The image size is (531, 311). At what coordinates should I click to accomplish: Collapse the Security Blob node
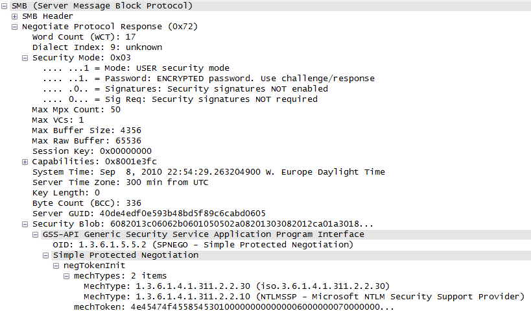coord(25,225)
